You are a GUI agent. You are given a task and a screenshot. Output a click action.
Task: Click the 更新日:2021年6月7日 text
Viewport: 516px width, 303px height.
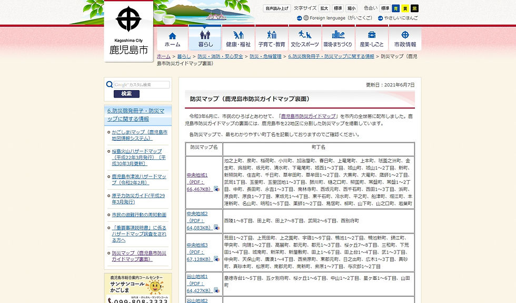[x=390, y=85]
